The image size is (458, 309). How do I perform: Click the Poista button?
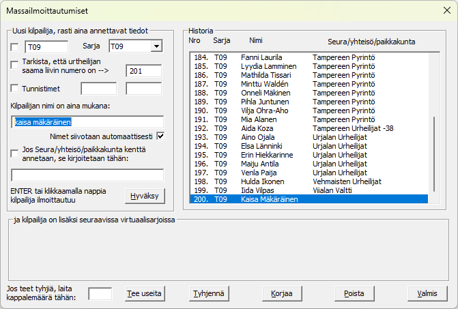(354, 293)
